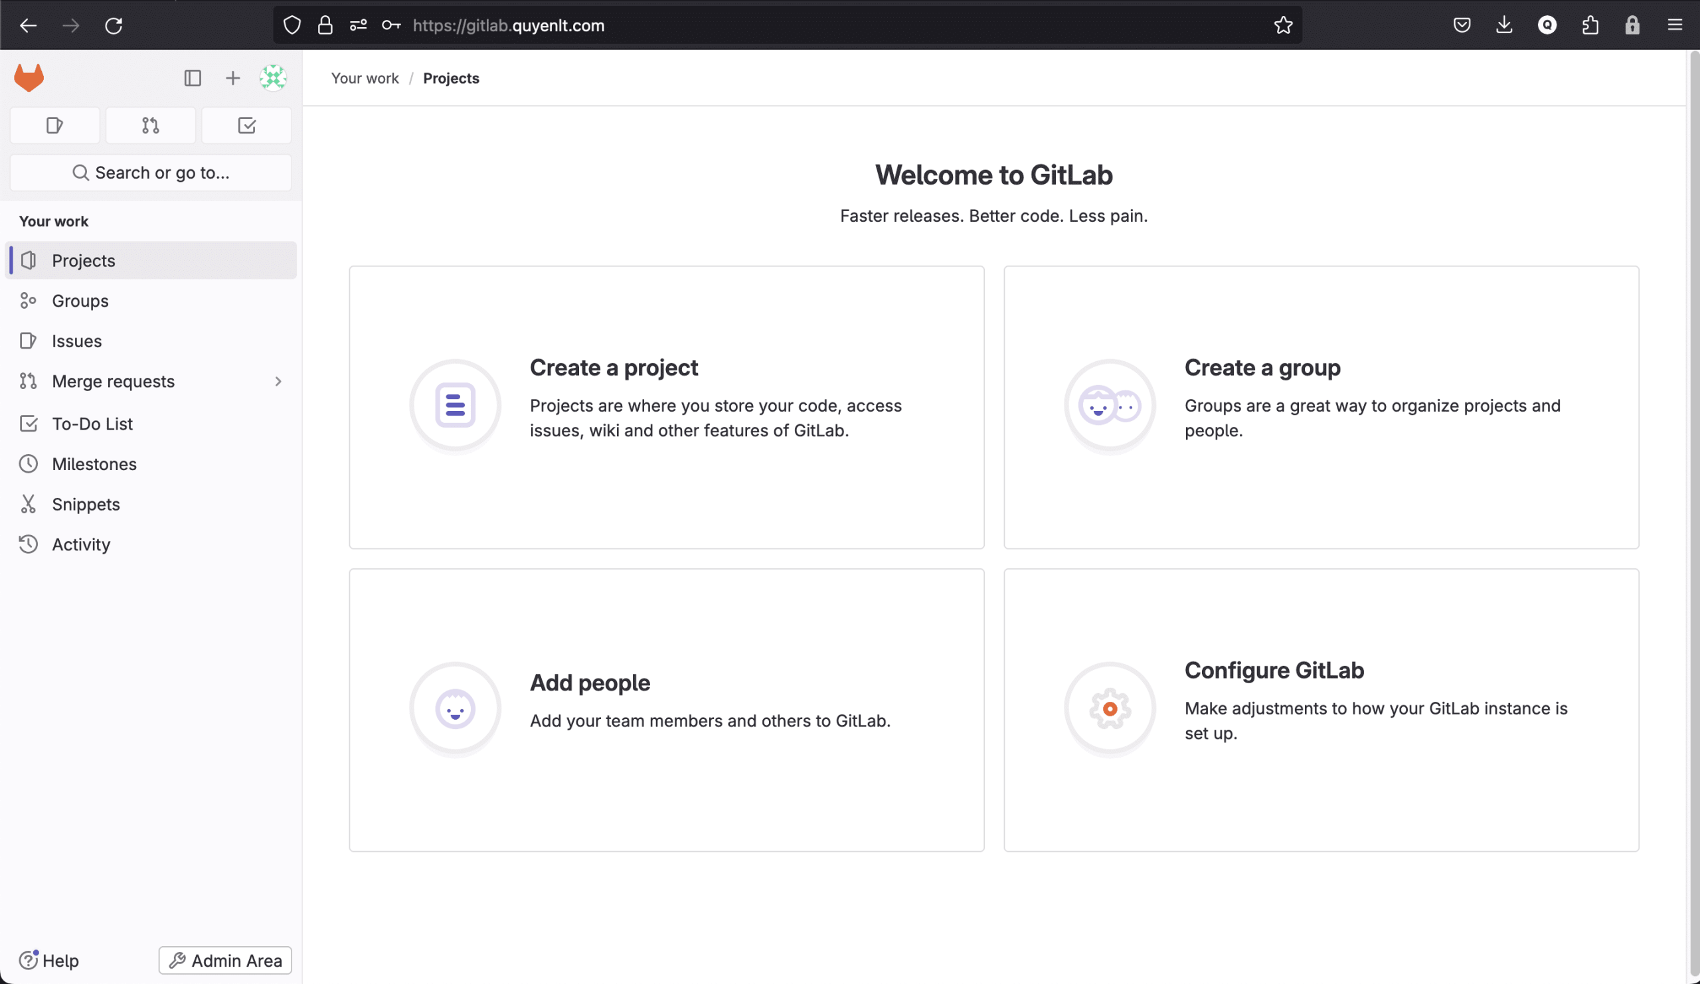The image size is (1700, 984).
Task: Open the To-Do List shortcut icon
Action: coord(246,125)
